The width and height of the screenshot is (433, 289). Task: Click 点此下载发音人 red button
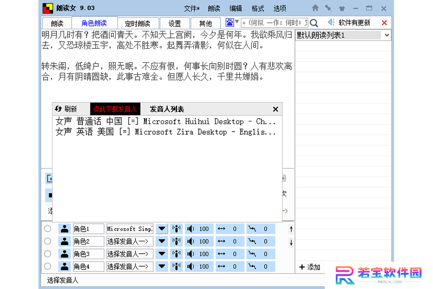tap(115, 108)
